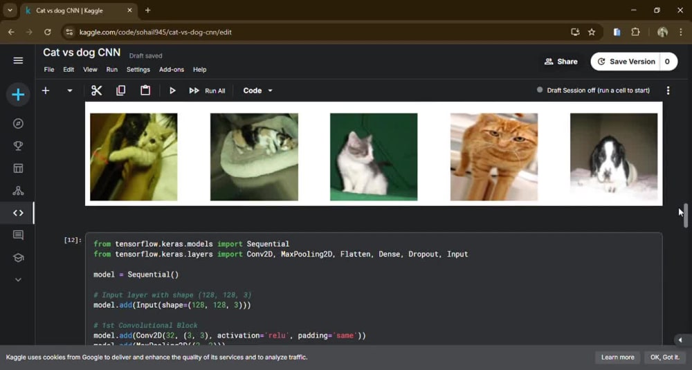The width and height of the screenshot is (692, 370).
Task: Open Discussions sidebar icon
Action: click(18, 235)
